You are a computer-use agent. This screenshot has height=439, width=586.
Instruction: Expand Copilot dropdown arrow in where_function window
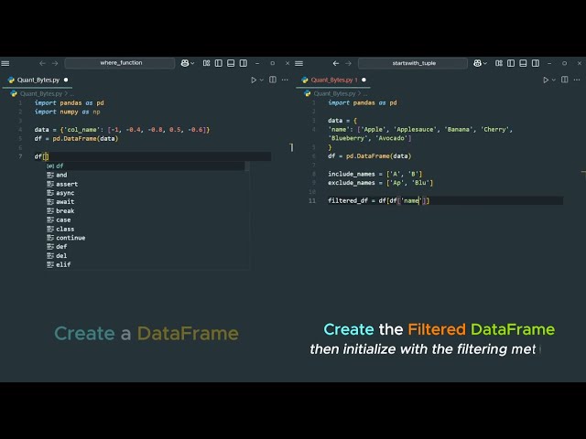pos(192,63)
